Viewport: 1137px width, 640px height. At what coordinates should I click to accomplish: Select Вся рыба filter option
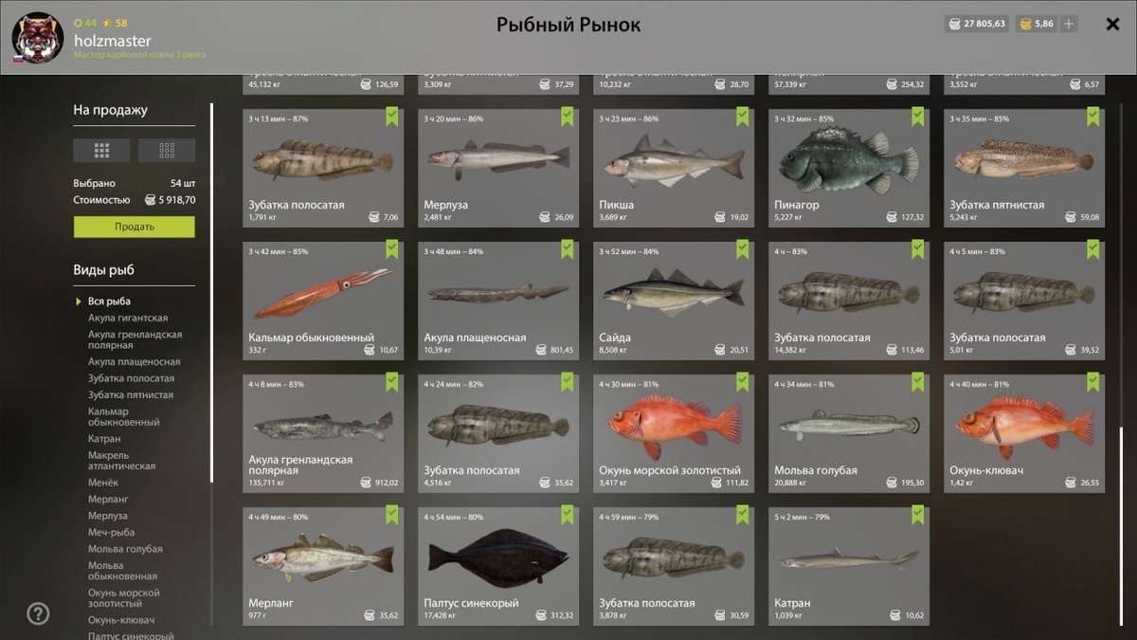coord(109,302)
